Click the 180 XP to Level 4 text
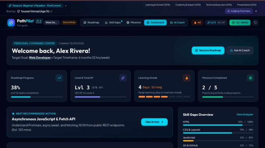Screen dimensions: 265x148 pyautogui.click(x=84, y=93)
